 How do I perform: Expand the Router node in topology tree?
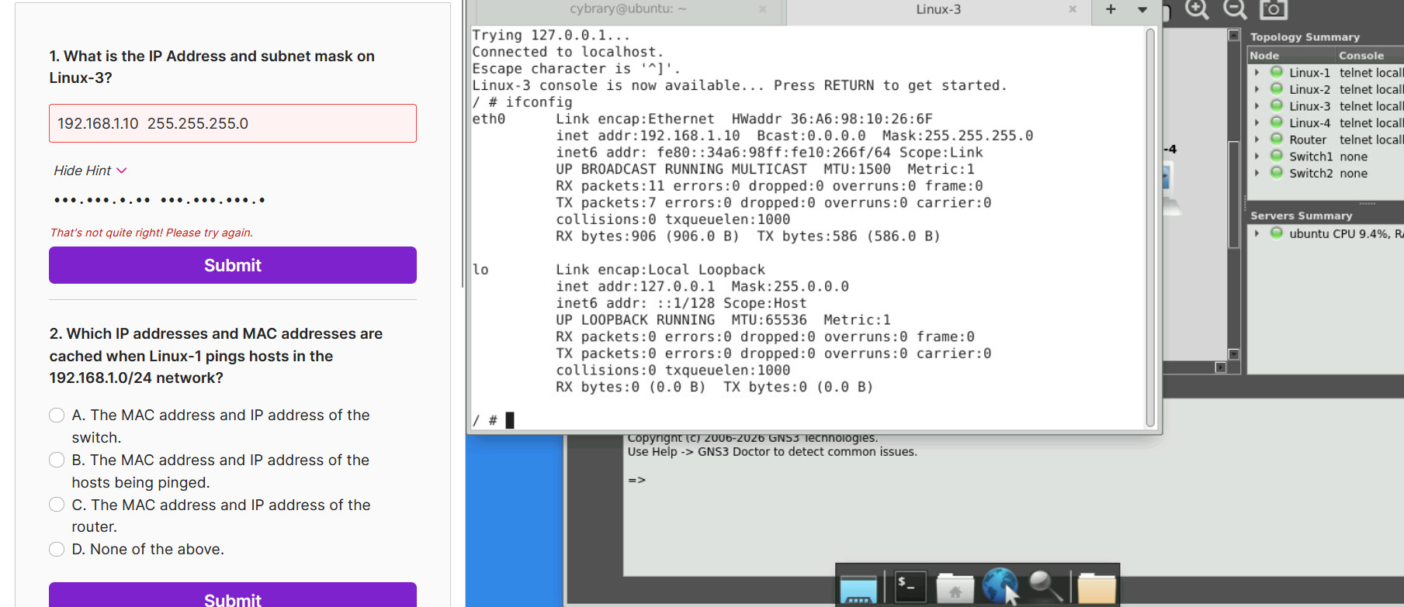coord(1257,140)
